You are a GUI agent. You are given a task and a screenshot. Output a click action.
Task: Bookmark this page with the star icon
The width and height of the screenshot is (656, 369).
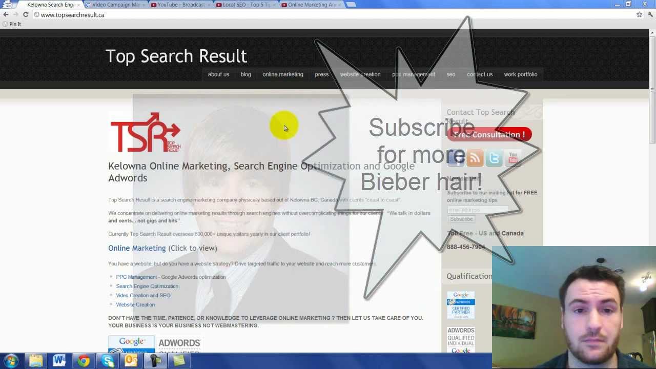(x=639, y=15)
